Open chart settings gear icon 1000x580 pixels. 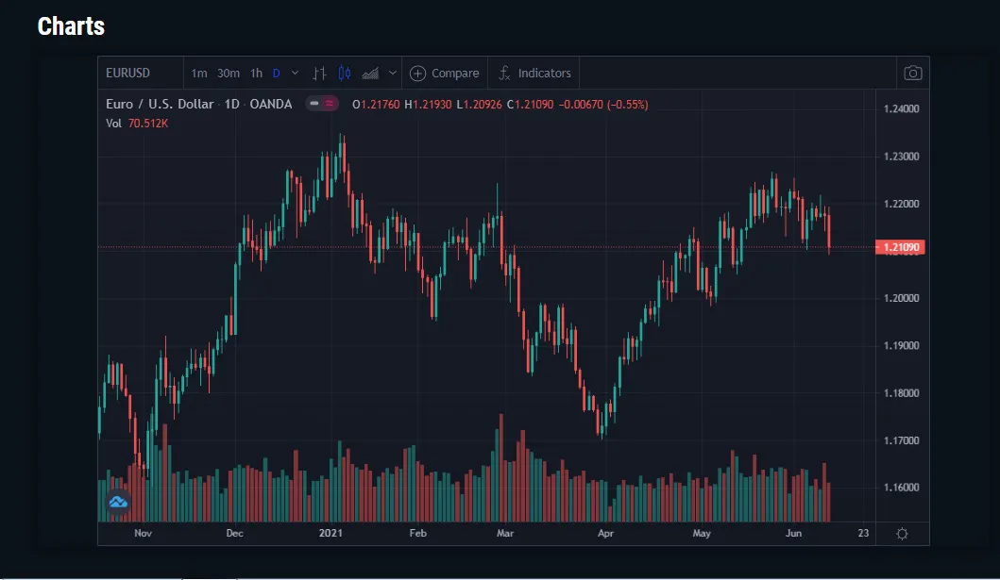[x=902, y=534]
